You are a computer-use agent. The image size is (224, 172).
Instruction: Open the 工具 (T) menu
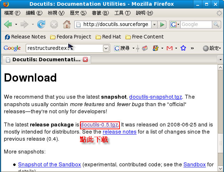(122, 13)
